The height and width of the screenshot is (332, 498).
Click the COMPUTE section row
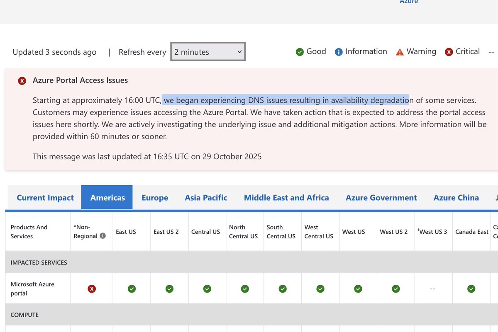[251, 315]
